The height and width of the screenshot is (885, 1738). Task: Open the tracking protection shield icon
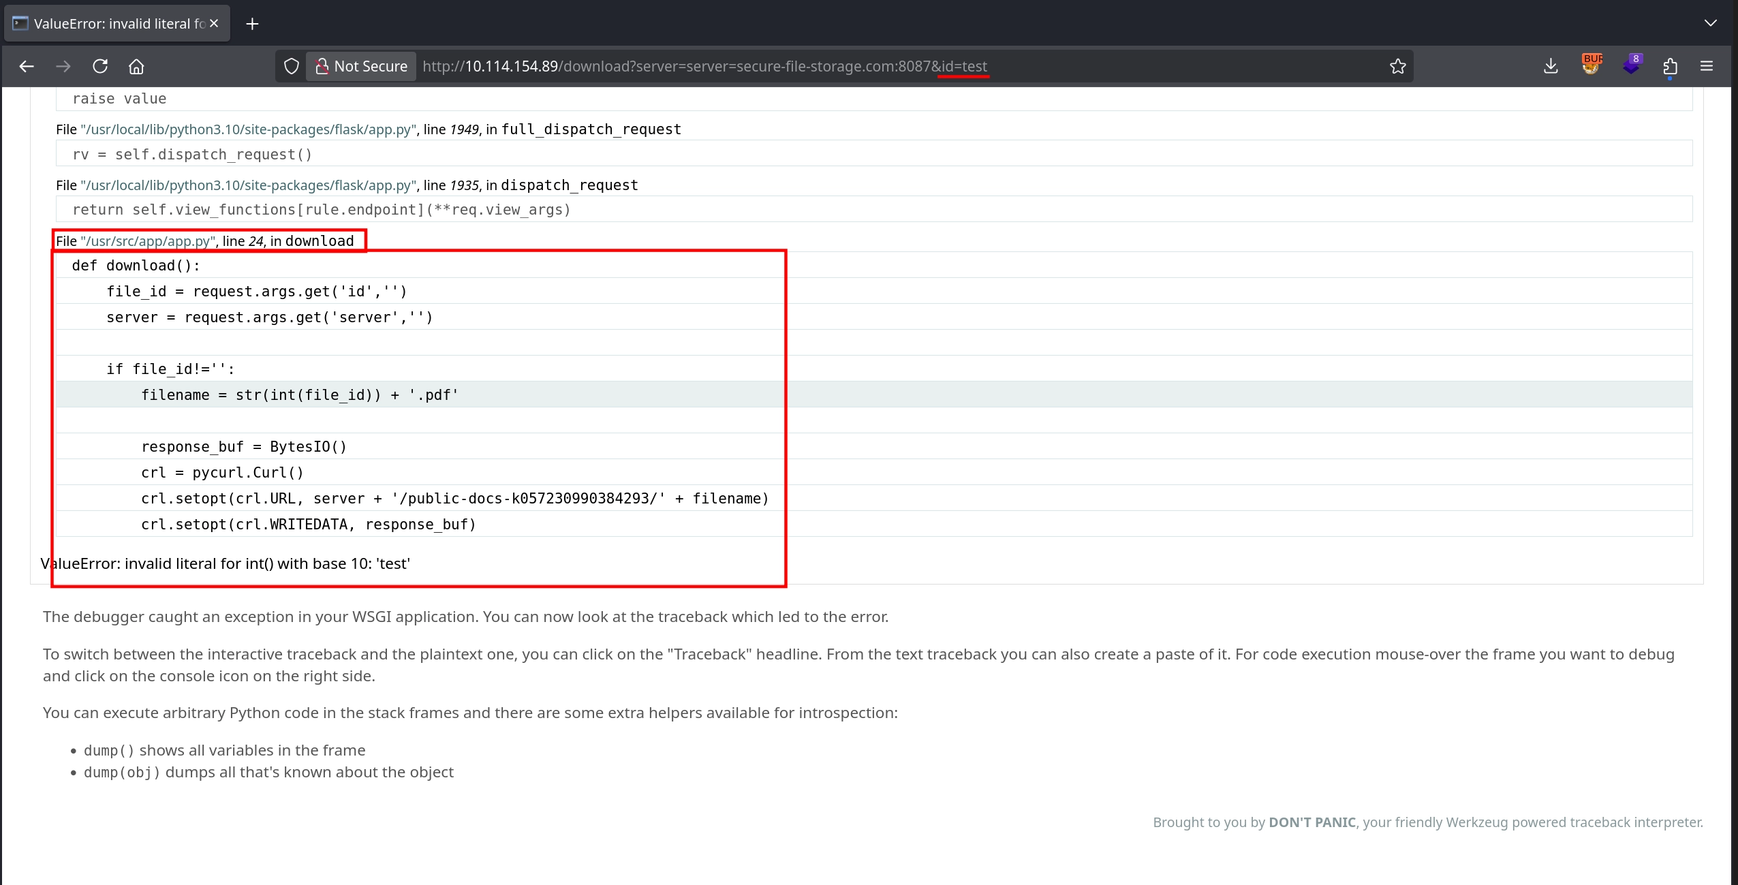click(292, 66)
